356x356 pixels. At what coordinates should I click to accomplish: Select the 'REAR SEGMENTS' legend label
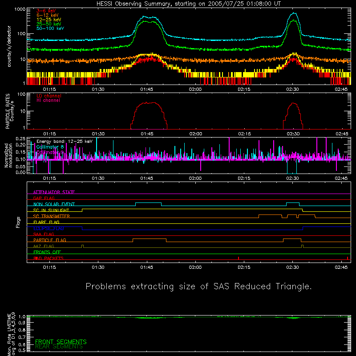59,347
